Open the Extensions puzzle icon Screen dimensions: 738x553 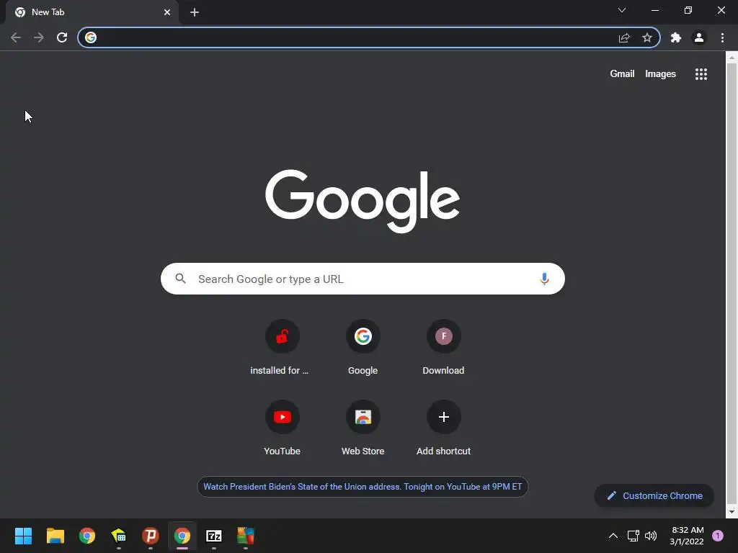coord(676,37)
